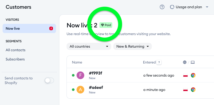Click Poland flag in #a6eef row
Screen dimensions: 214x105
pos(185,90)
